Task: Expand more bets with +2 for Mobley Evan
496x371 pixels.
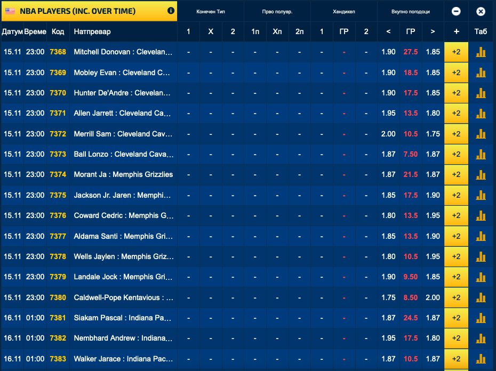Action: tap(456, 73)
